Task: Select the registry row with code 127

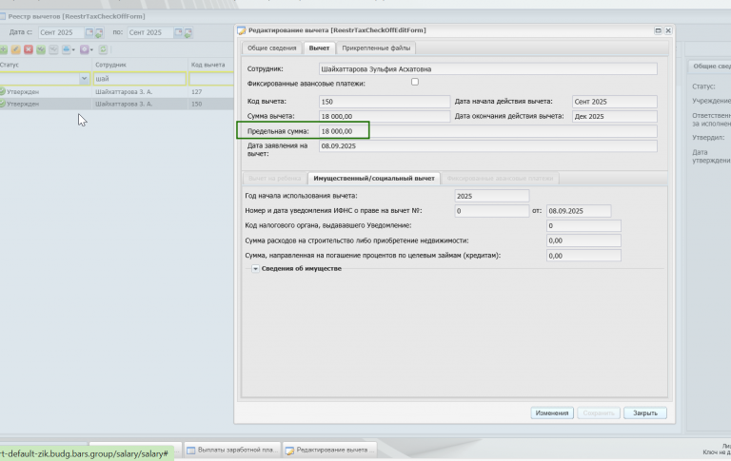Action: (x=116, y=92)
